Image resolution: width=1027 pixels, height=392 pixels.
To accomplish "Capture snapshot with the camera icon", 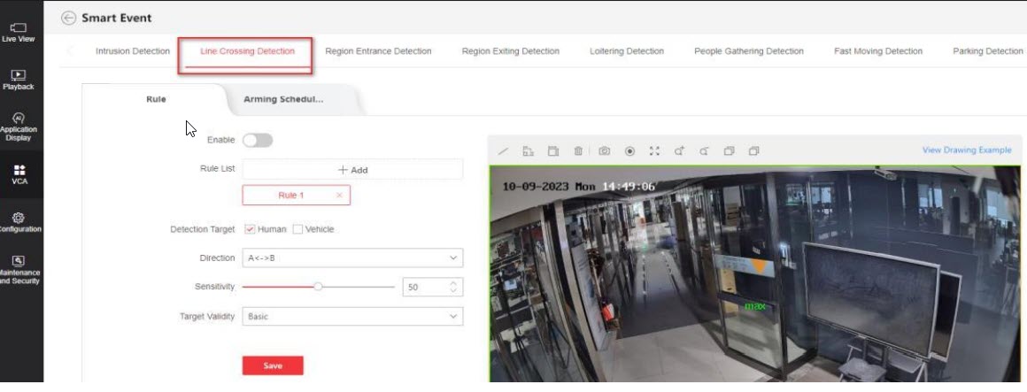I will 605,151.
